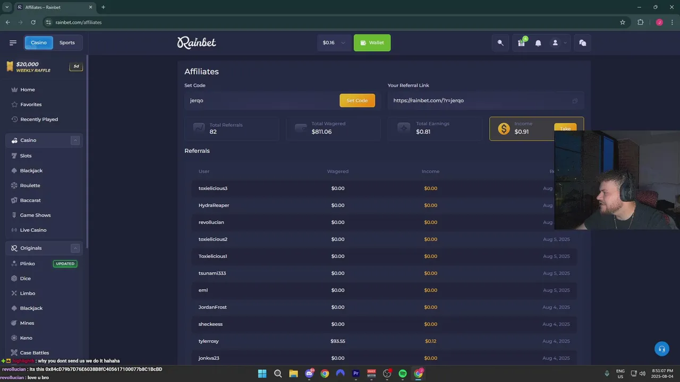Screen dimensions: 680x382
Task: Click the Total Referrals icon
Action: 199,128
